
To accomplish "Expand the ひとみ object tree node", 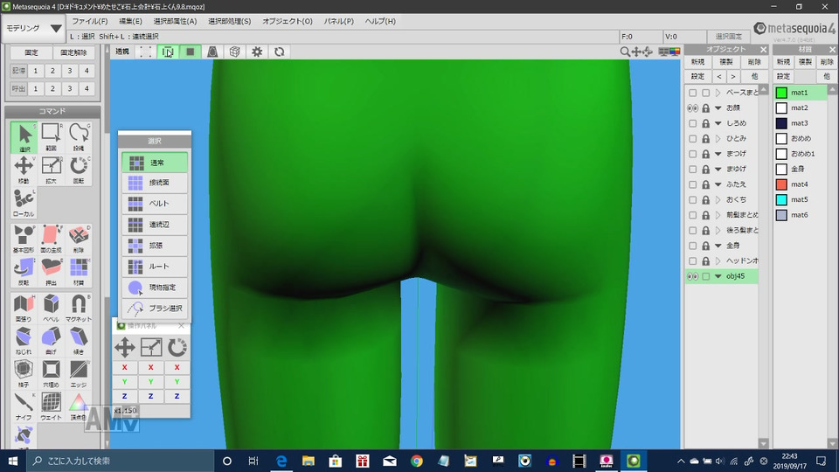I will pos(718,139).
